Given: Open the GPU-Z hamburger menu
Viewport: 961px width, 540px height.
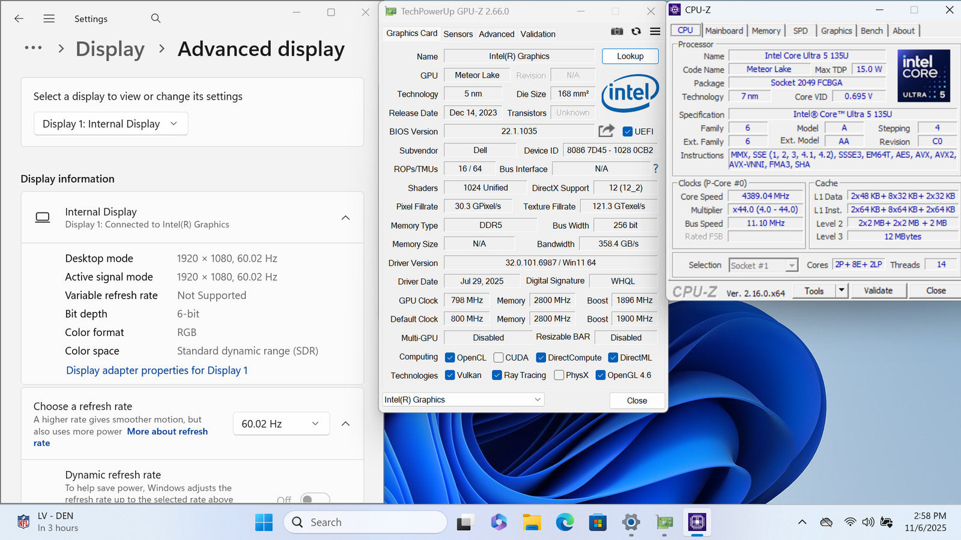Looking at the screenshot, I should point(655,31).
